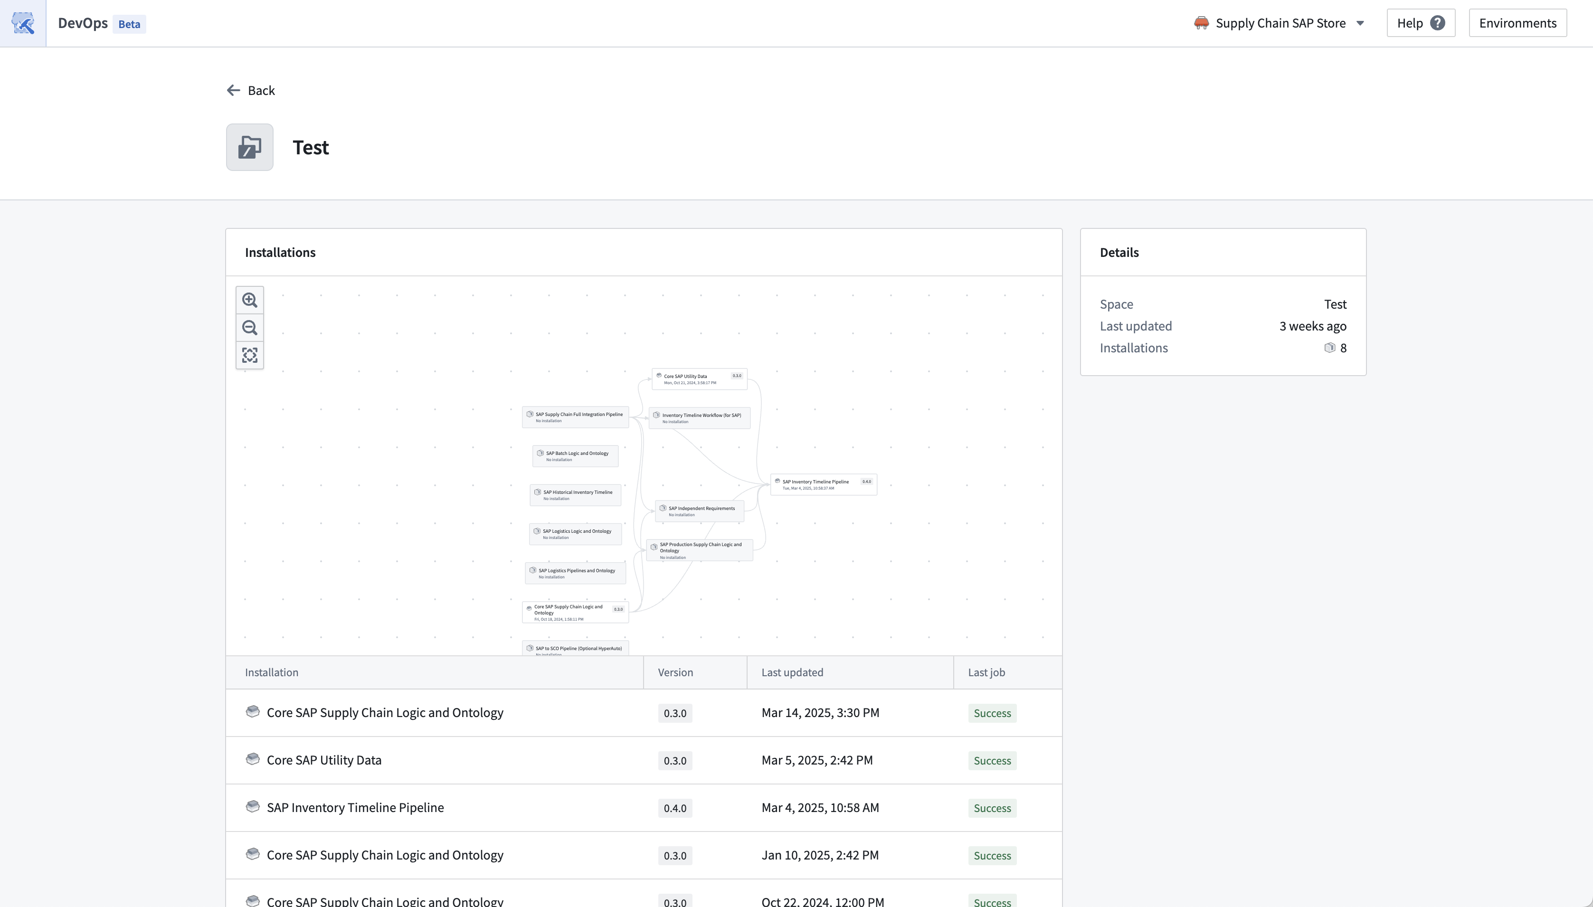Click the fit-to-screen graph icon

tap(250, 355)
